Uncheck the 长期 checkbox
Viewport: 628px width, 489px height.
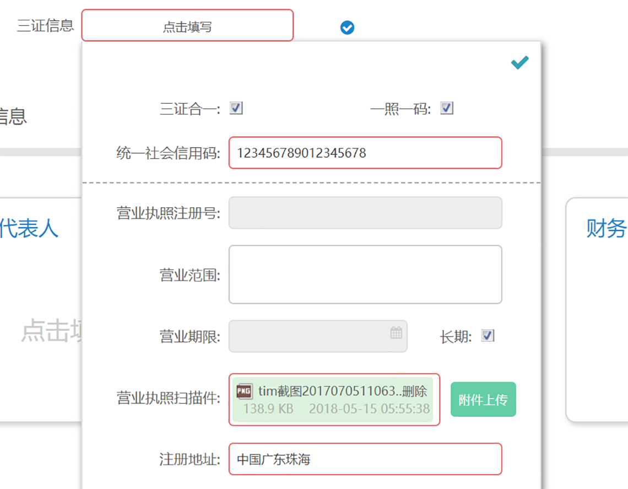(x=488, y=336)
